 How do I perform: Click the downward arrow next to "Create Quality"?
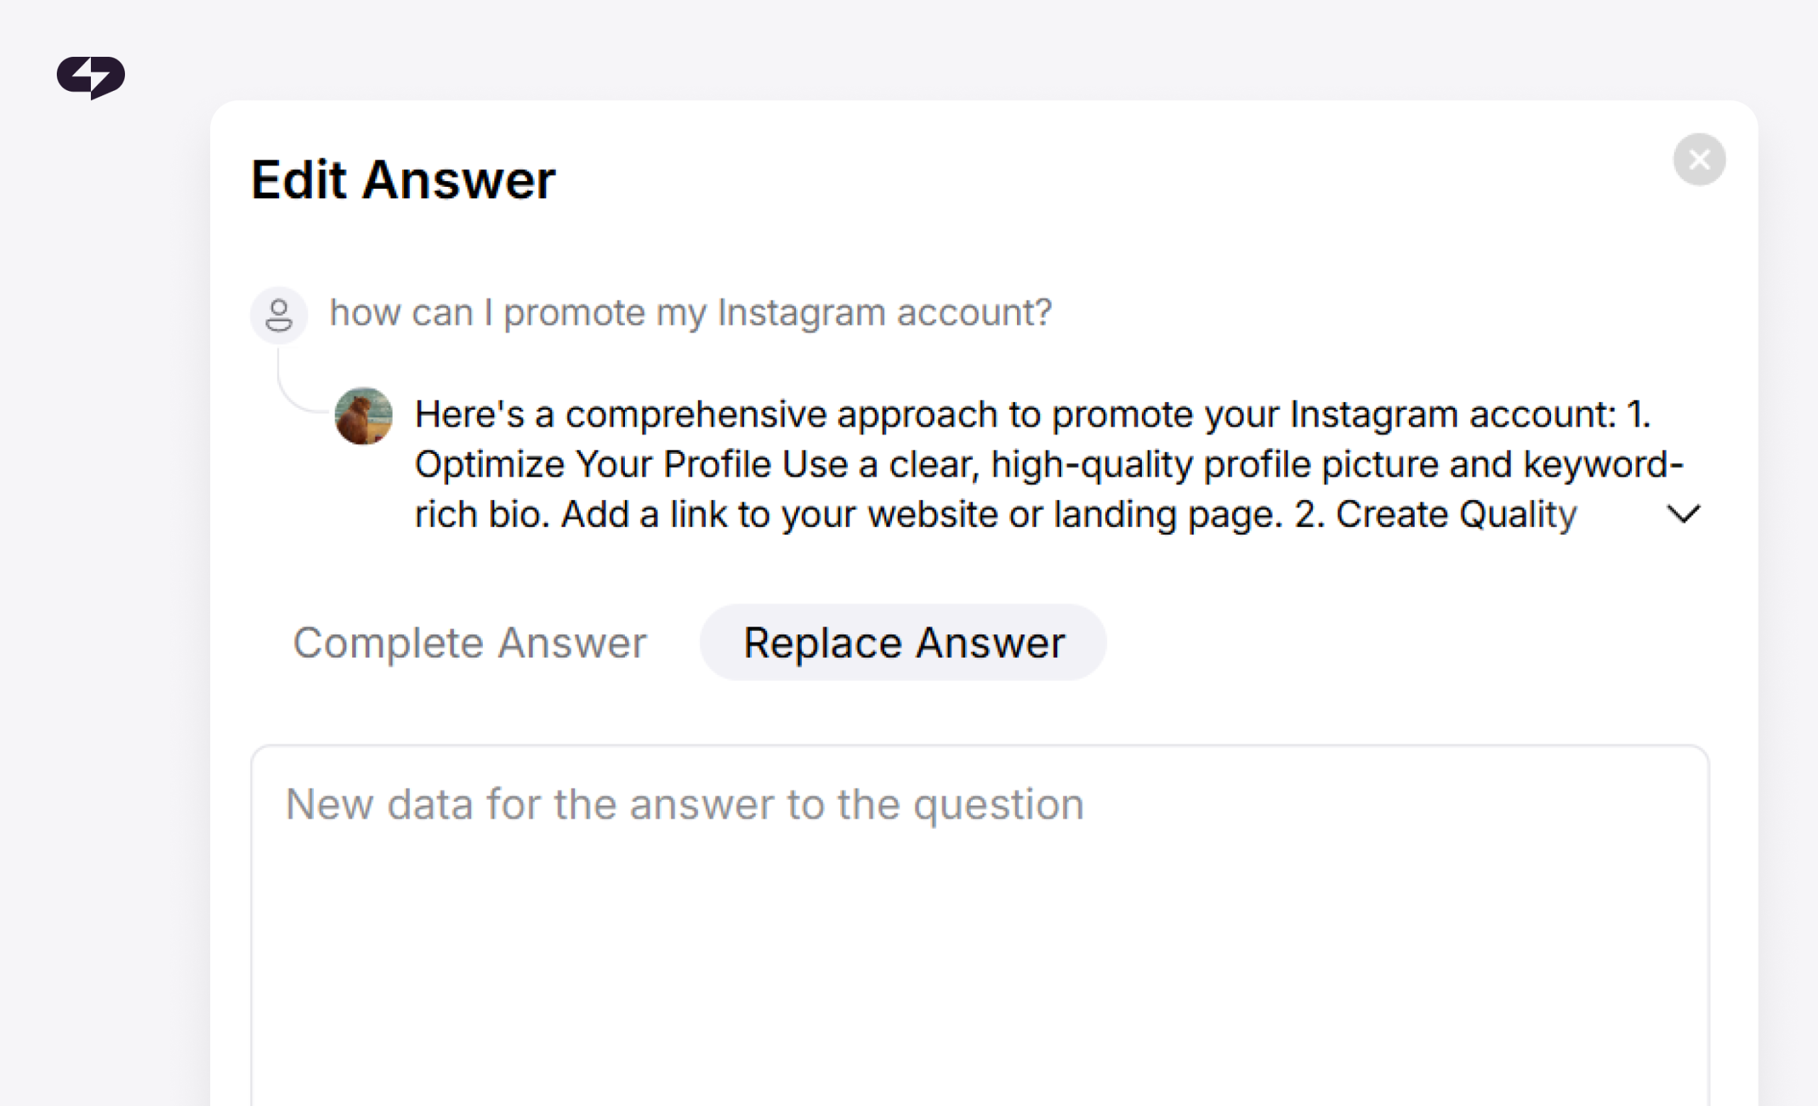click(1684, 514)
